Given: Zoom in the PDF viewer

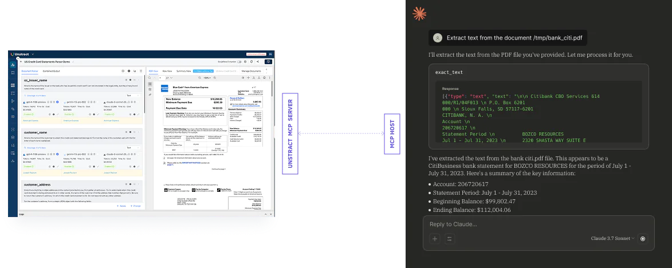Looking at the screenshot, I should pos(215,78).
